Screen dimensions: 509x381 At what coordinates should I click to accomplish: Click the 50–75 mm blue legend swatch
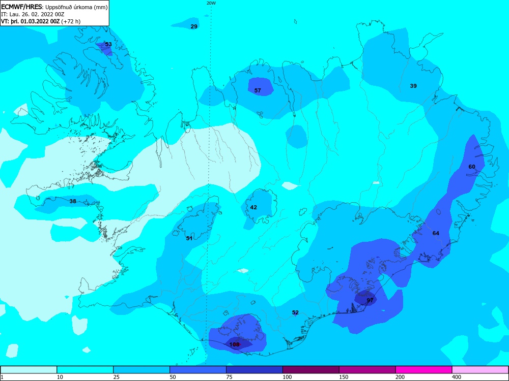[x=198, y=370]
